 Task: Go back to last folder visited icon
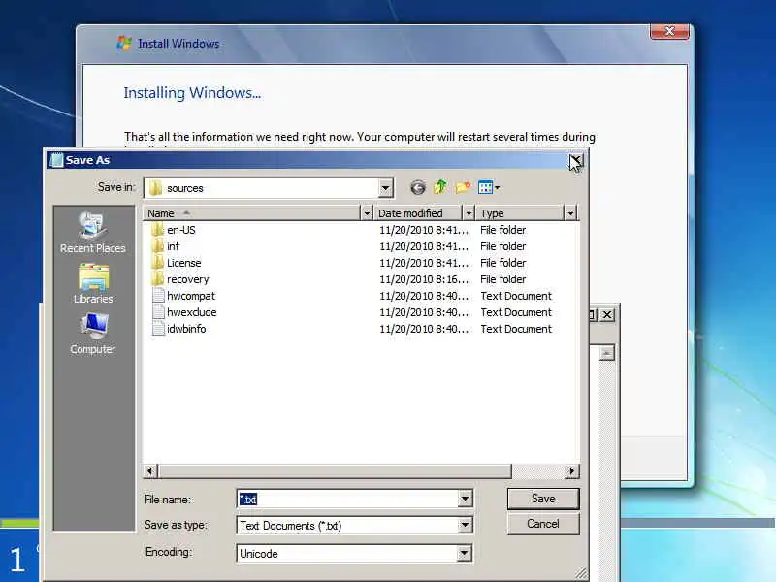(x=418, y=187)
